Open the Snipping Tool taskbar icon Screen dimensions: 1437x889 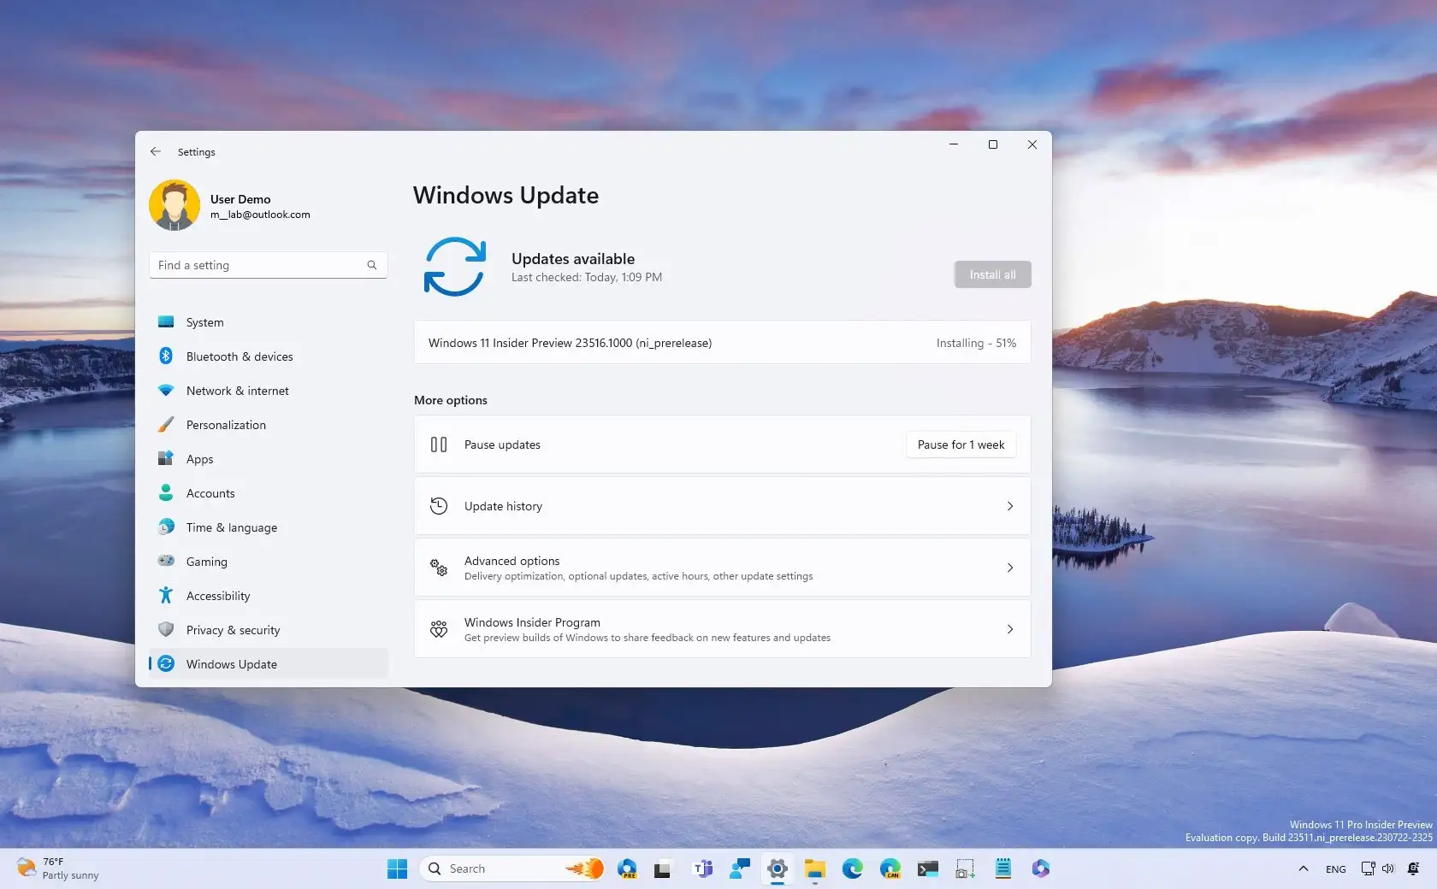point(964,868)
